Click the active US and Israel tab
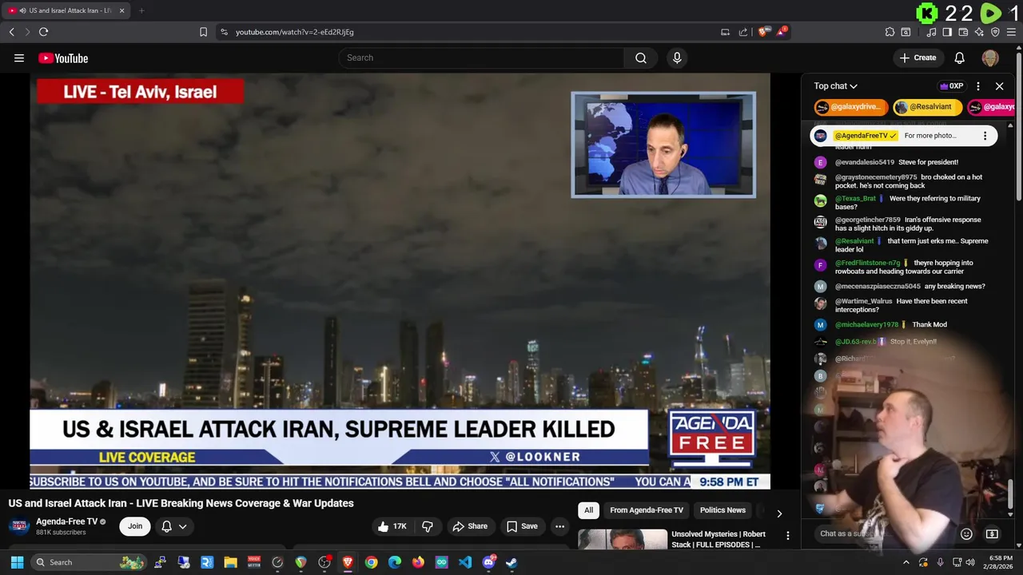1023x575 pixels. (66, 10)
